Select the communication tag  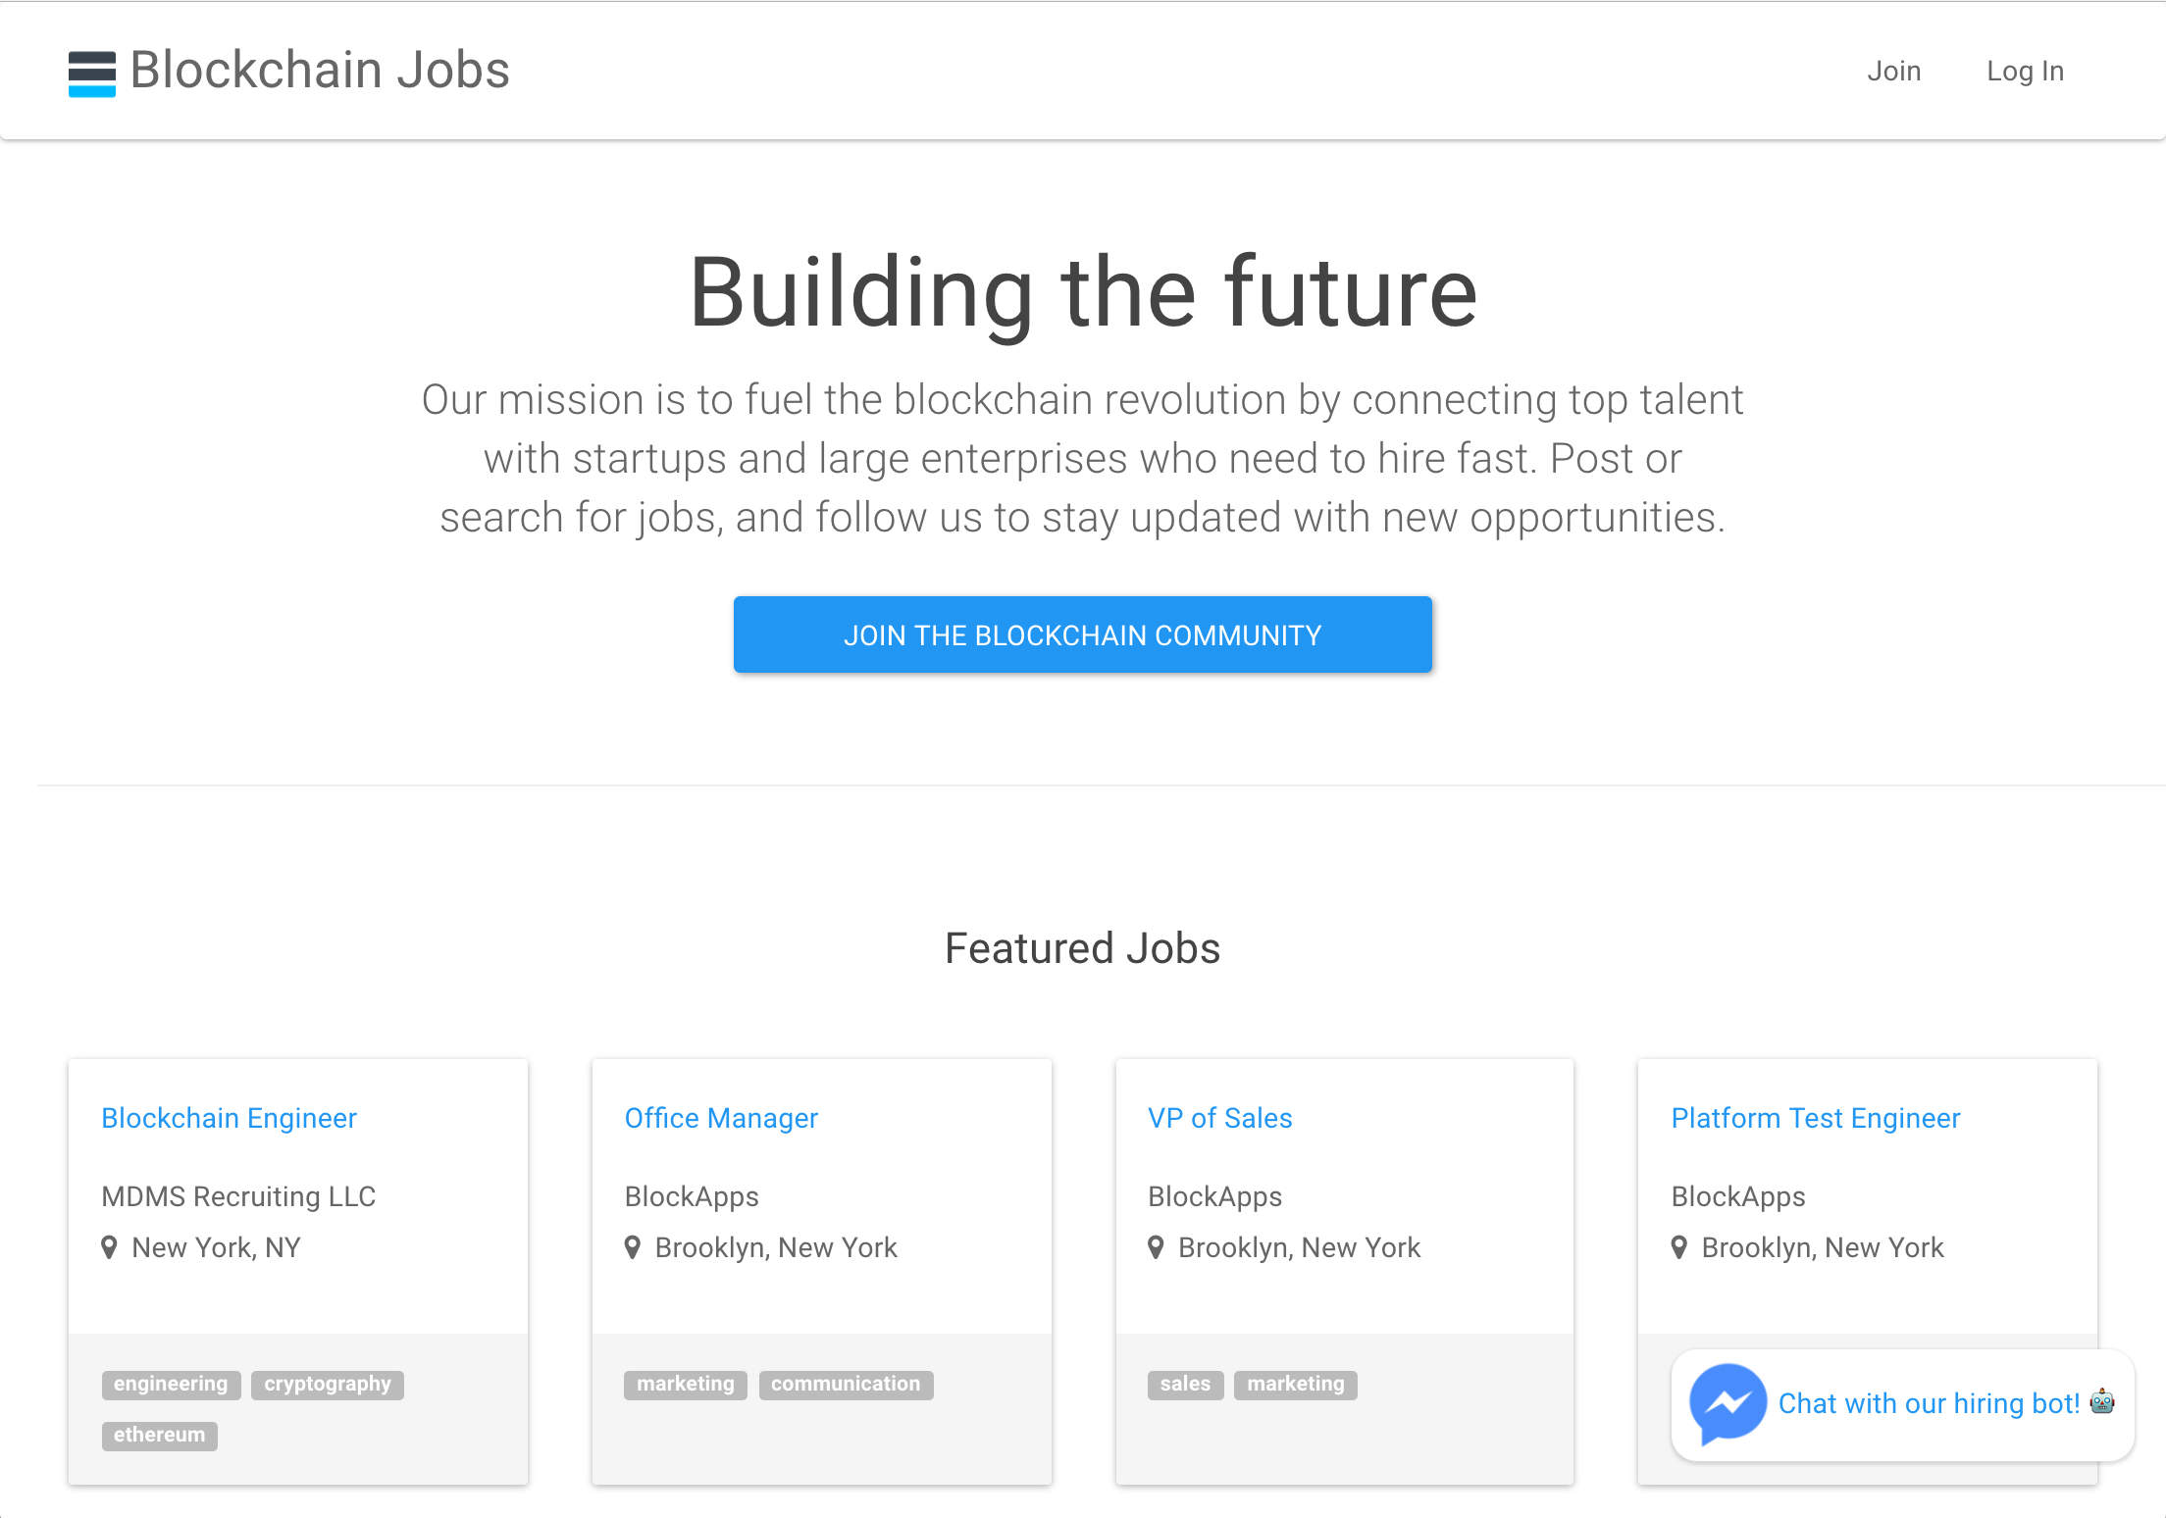(x=845, y=1384)
